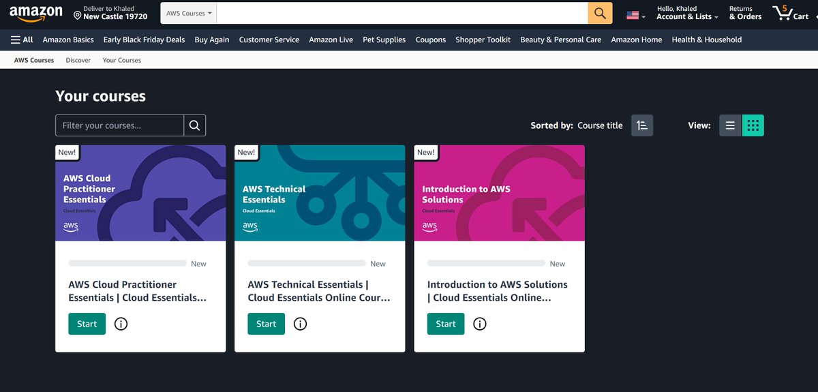Start AWS Cloud Practitioner Essentials course
Viewport: 818px width, 392px height.
pyautogui.click(x=87, y=324)
